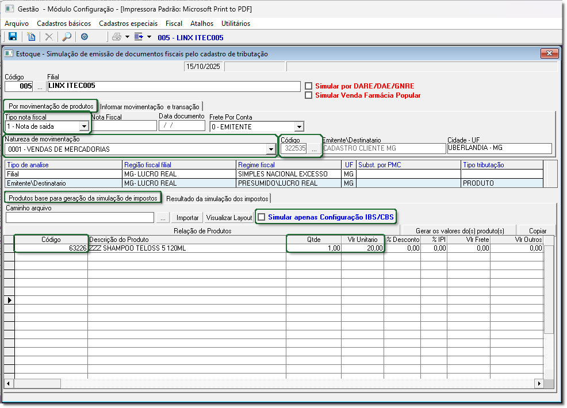This screenshot has width=567, height=408.
Task: Click product grid vertical scrollbar
Action: (x=549, y=290)
